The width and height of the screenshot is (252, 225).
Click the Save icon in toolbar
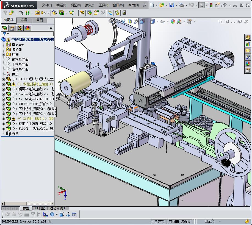click(x=171, y=5)
